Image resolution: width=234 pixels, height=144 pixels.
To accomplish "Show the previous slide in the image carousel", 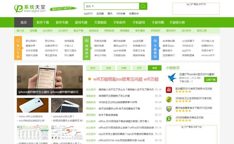I will [19, 79].
